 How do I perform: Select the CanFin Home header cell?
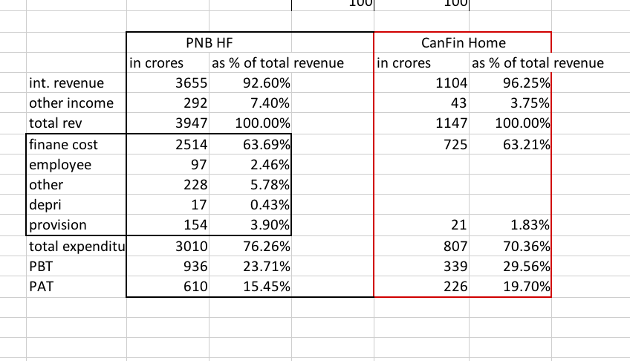[x=461, y=43]
